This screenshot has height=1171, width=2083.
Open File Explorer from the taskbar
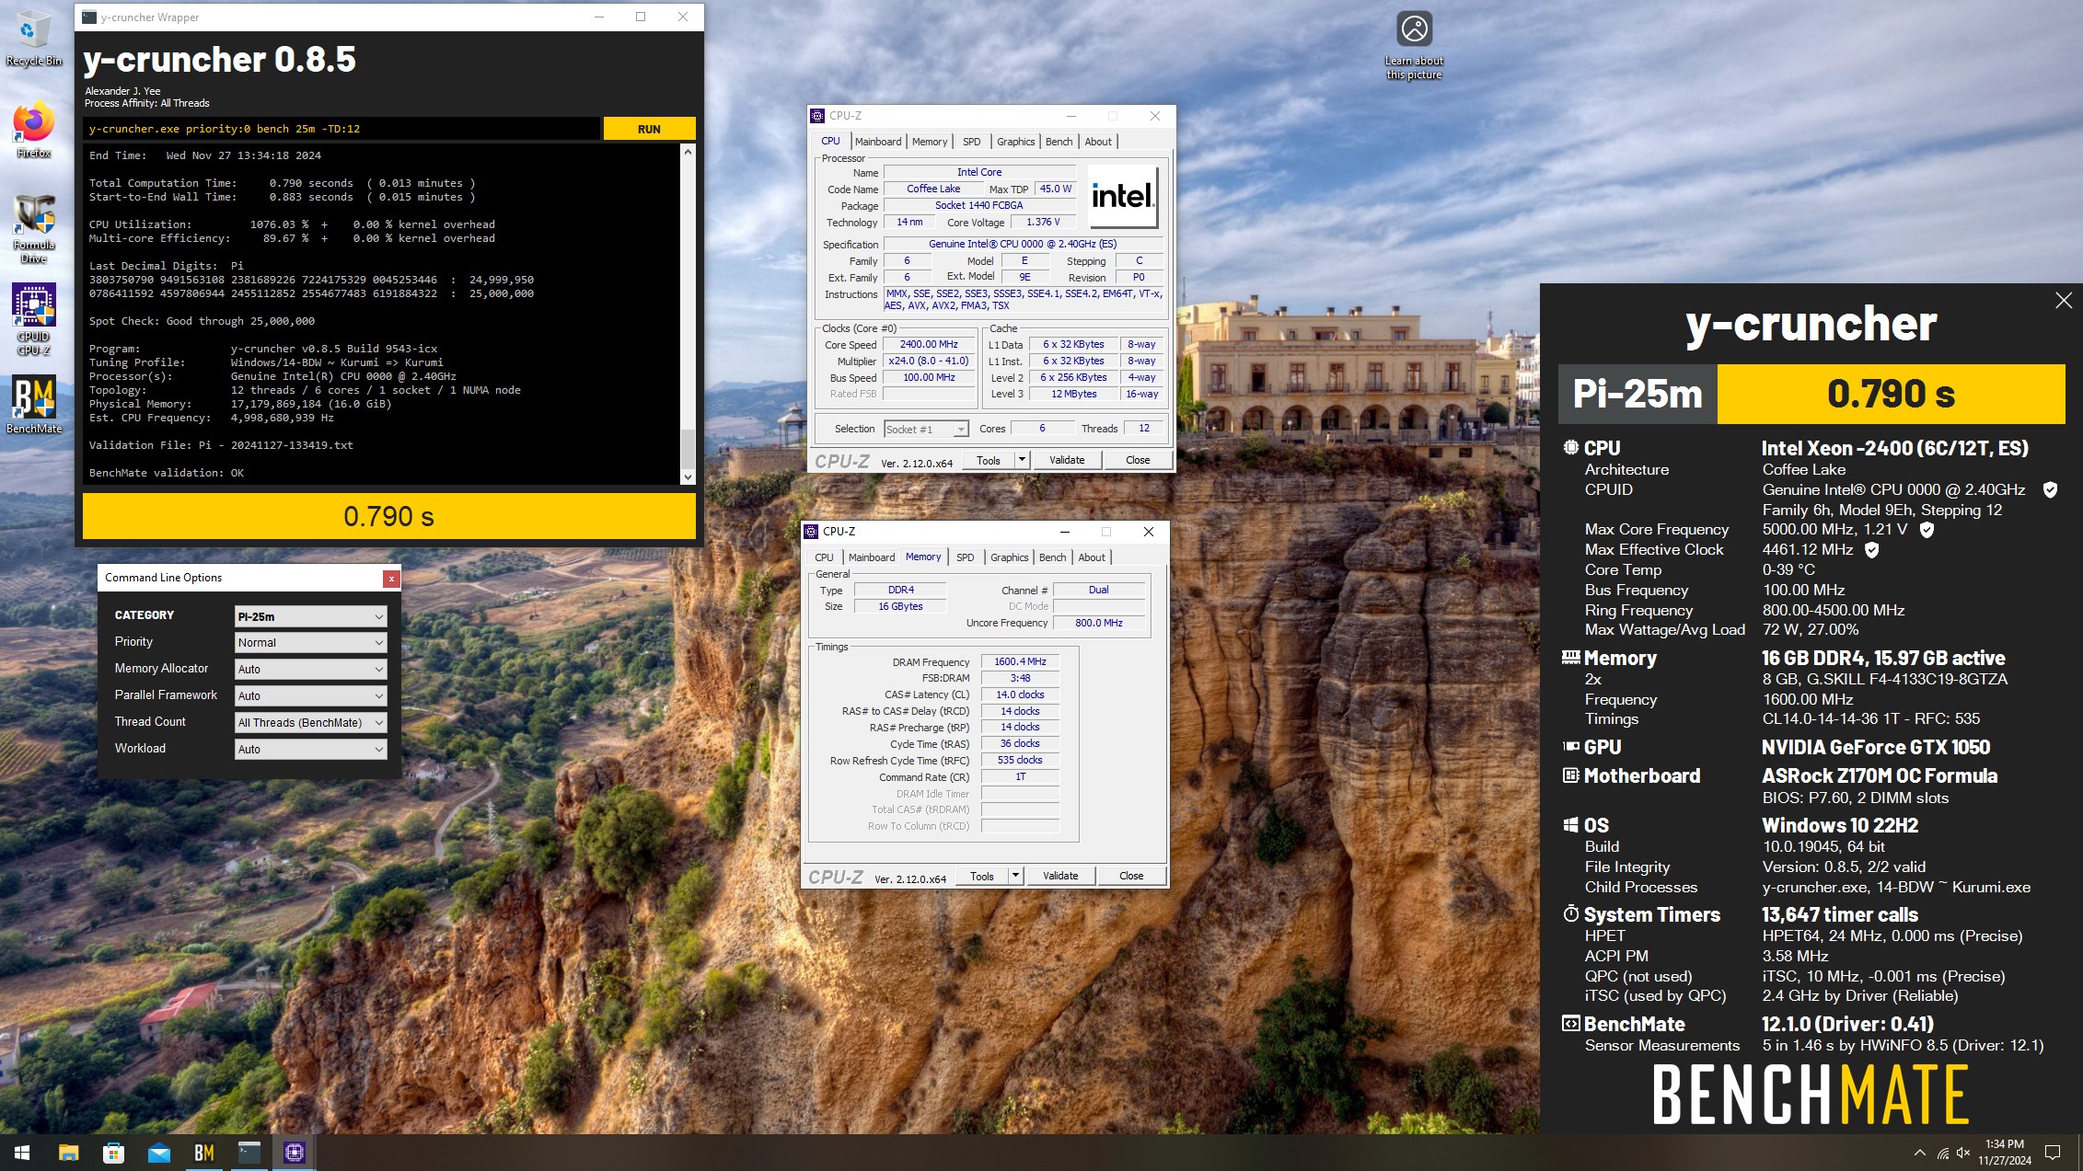click(68, 1153)
